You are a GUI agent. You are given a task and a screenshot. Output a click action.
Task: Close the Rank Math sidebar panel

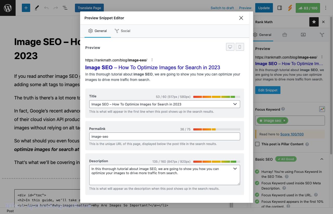(x=323, y=22)
